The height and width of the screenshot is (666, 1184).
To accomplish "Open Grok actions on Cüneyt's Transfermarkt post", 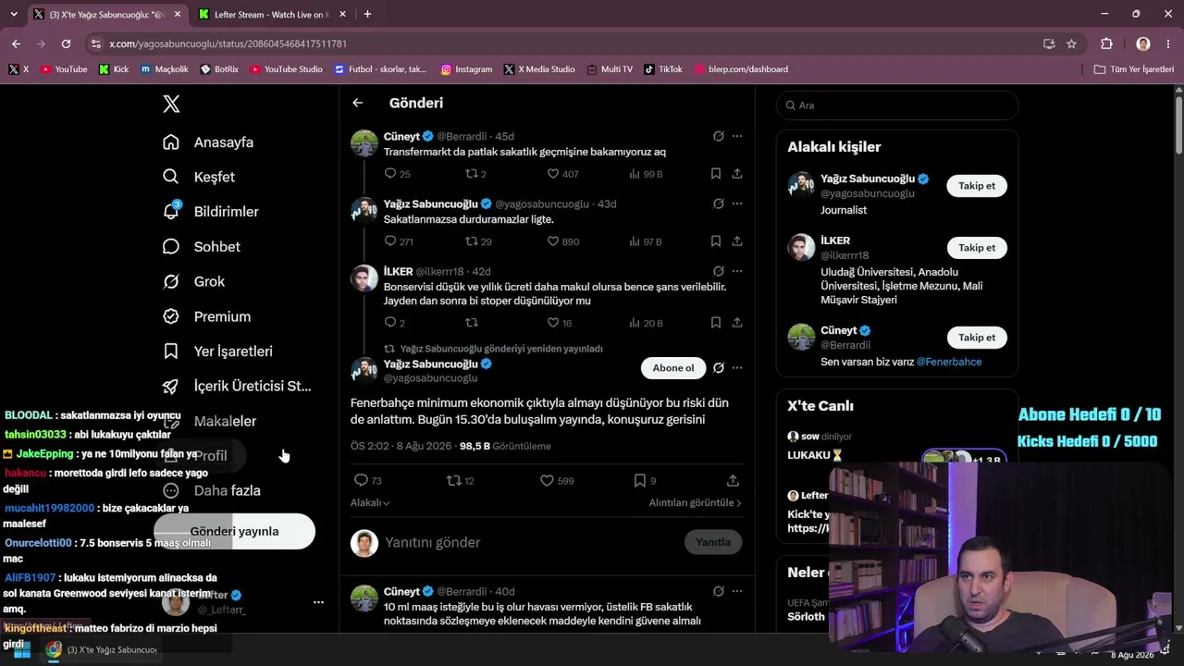I will (718, 136).
